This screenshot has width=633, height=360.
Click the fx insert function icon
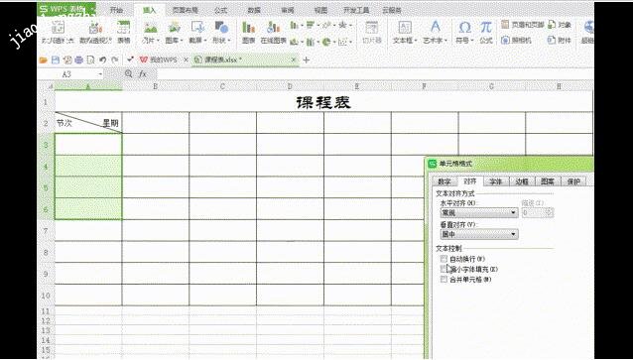143,73
